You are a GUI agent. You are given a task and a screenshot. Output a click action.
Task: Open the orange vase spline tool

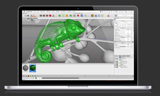(67, 15)
